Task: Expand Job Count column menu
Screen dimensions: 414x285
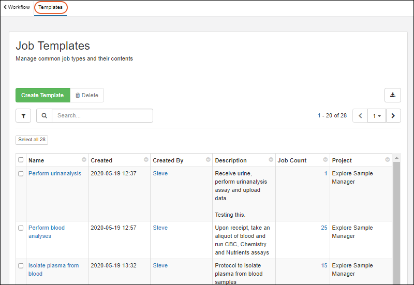Action: coord(325,160)
